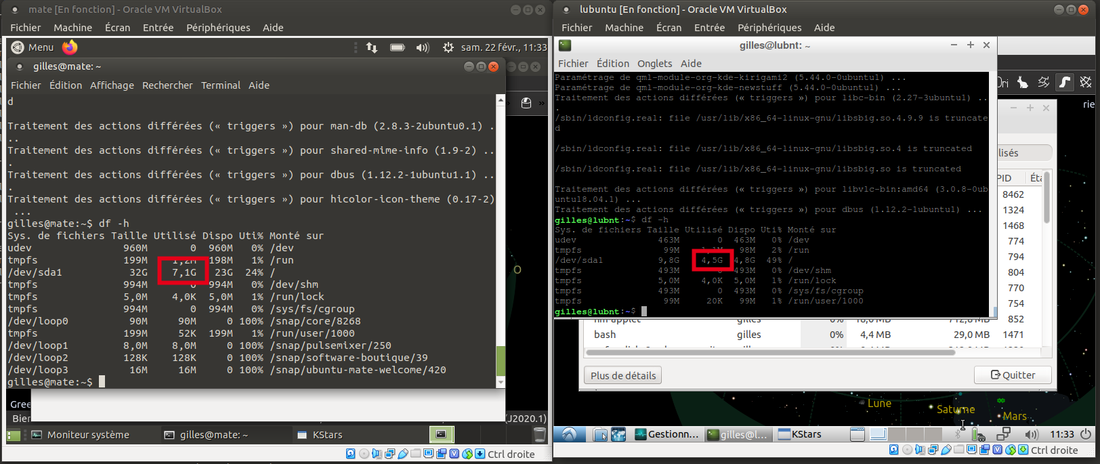This screenshot has width=1100, height=464.
Task: Open the file manager launcher in Lubuntu panel
Action: (601, 435)
